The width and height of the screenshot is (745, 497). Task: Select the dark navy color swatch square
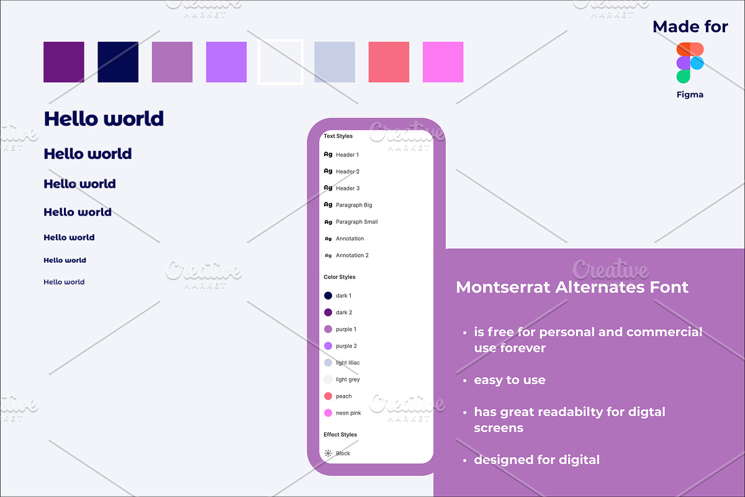(118, 62)
